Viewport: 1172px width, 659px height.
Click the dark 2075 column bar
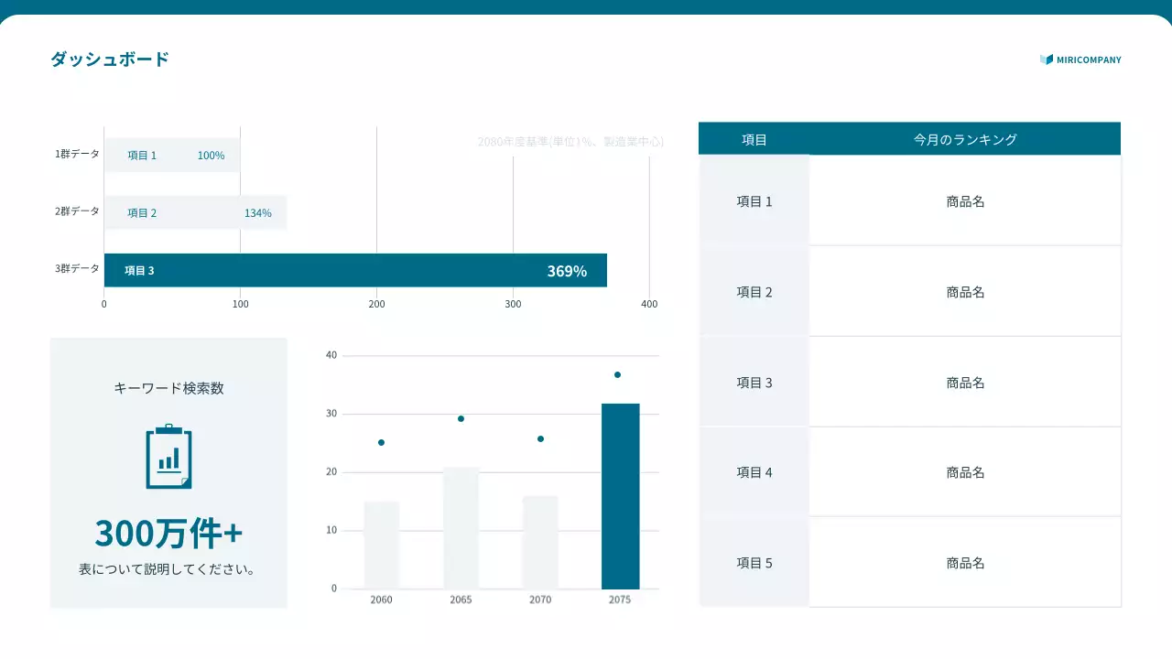620,496
